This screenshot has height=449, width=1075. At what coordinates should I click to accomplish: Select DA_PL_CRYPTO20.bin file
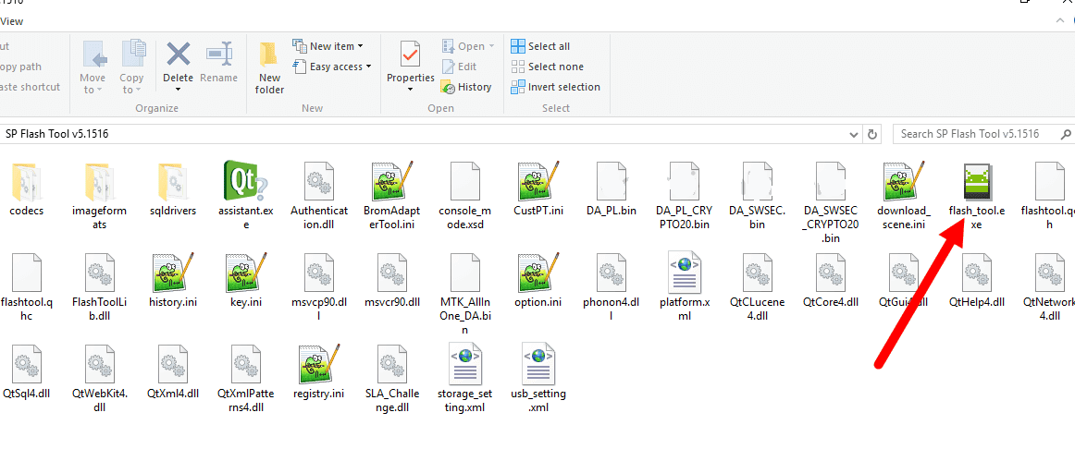coord(683,197)
